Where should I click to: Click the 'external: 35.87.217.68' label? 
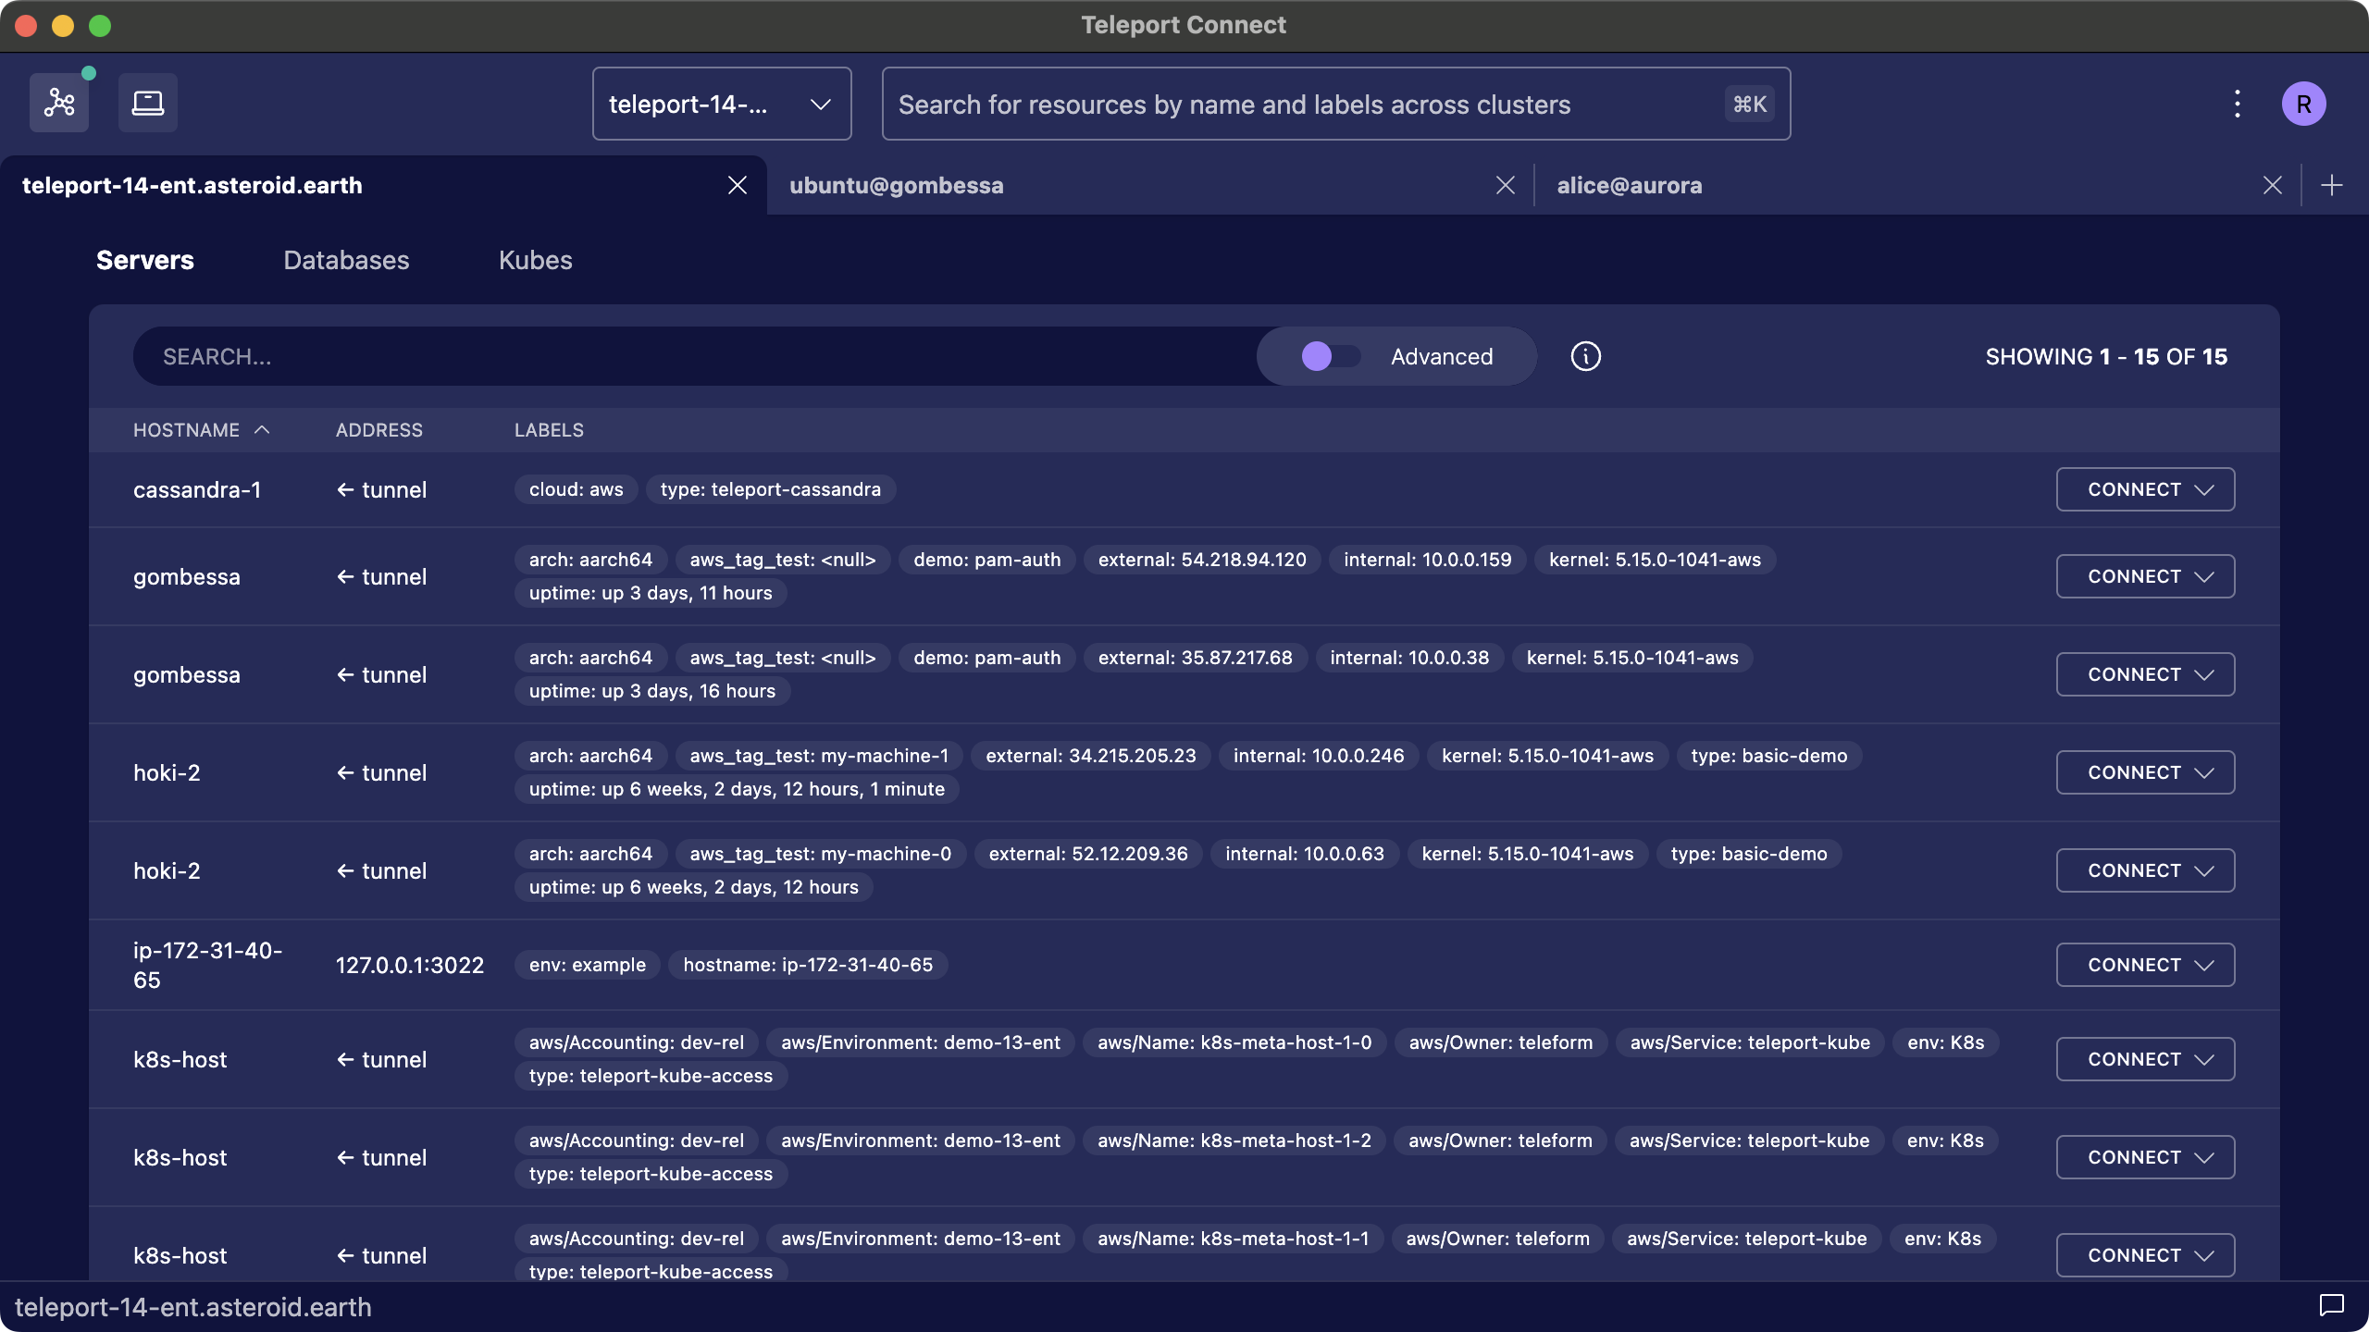point(1196,658)
